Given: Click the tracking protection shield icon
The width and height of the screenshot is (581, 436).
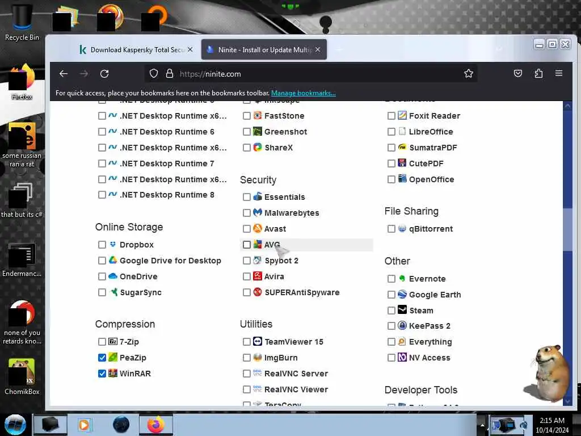Looking at the screenshot, I should 154,73.
